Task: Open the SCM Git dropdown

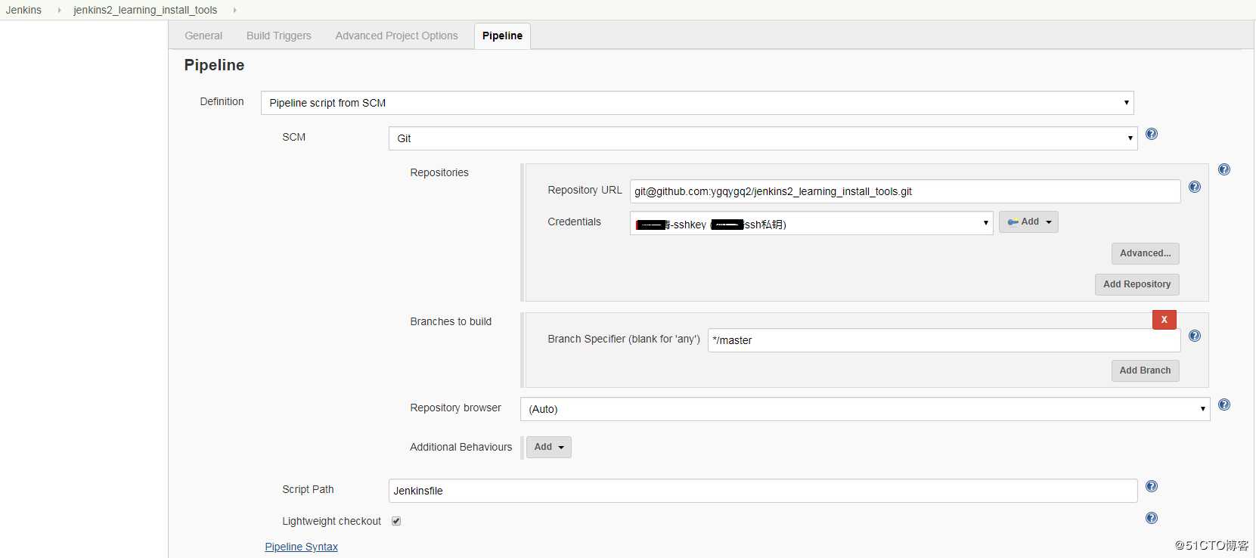Action: 763,138
